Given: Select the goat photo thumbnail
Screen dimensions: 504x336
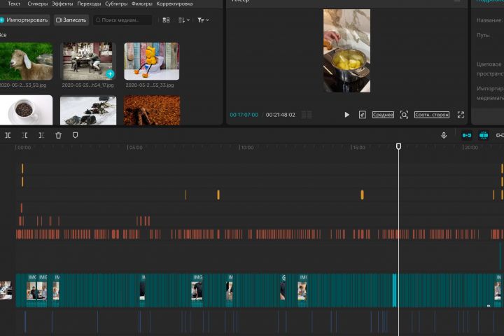Looking at the screenshot, I should [x=26, y=61].
